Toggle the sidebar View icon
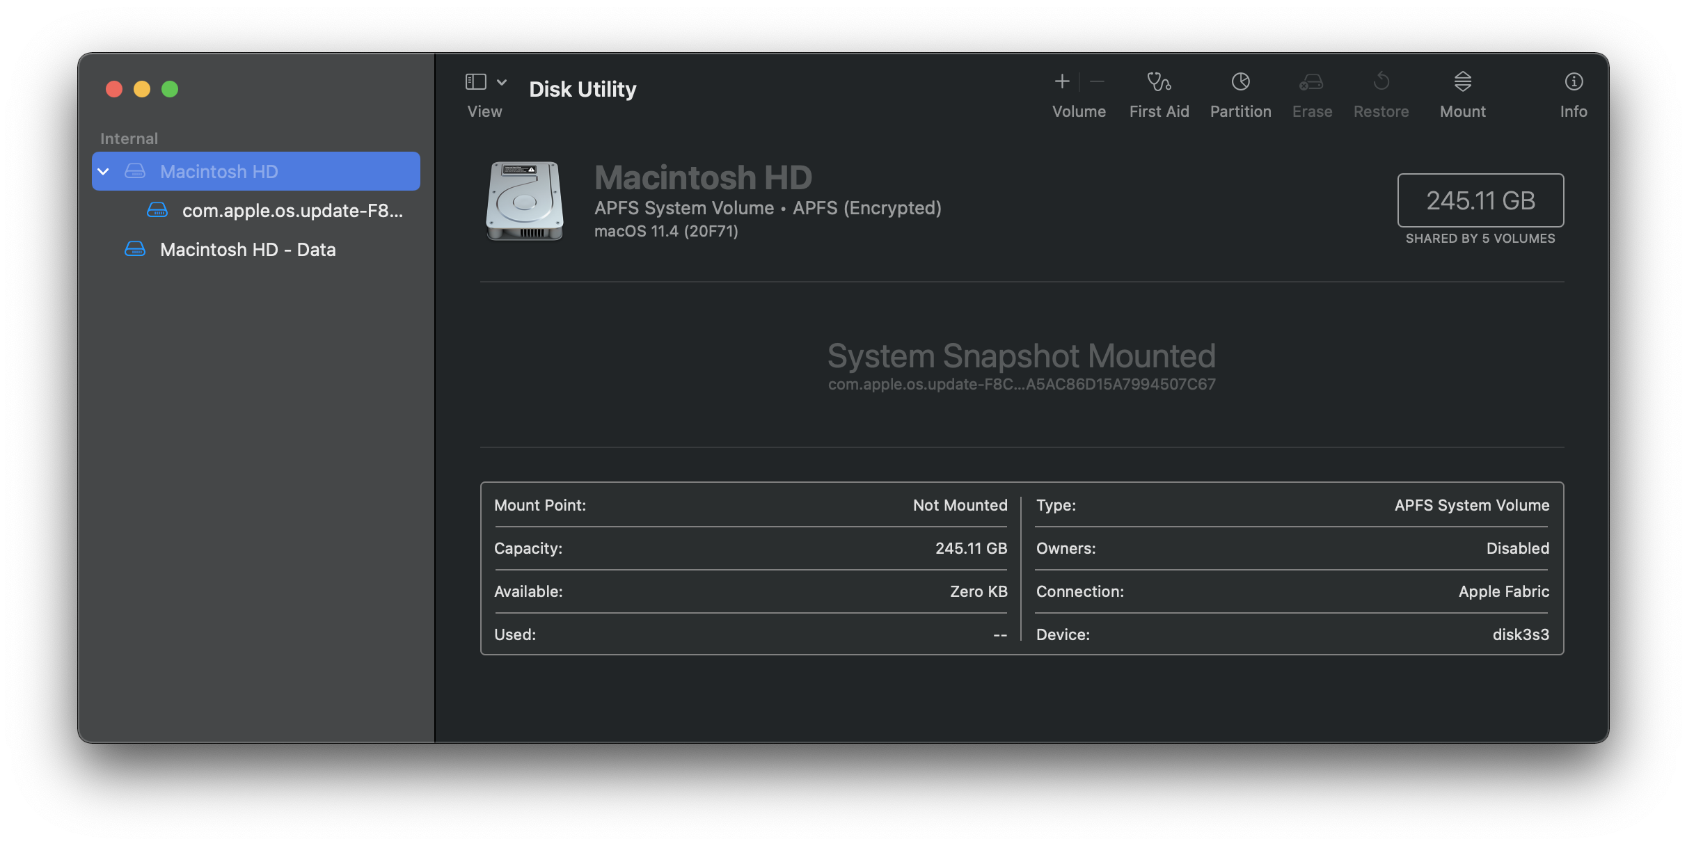Image resolution: width=1687 pixels, height=846 pixels. pyautogui.click(x=476, y=82)
